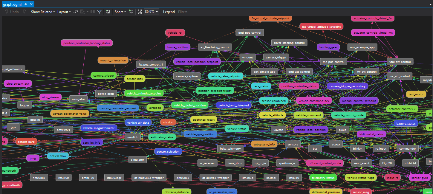433x194 pixels.
Task: Click the Zoom to Fit icon
Action: coord(140,12)
